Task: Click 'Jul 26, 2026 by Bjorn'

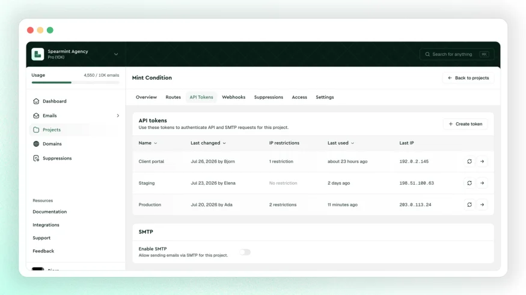Action: click(x=213, y=161)
